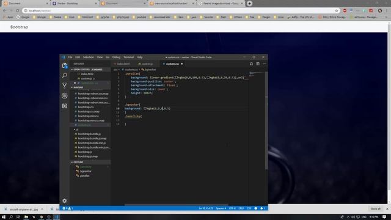
Task: Click the Chrome address bar showing localhost
Action: pos(181,10)
